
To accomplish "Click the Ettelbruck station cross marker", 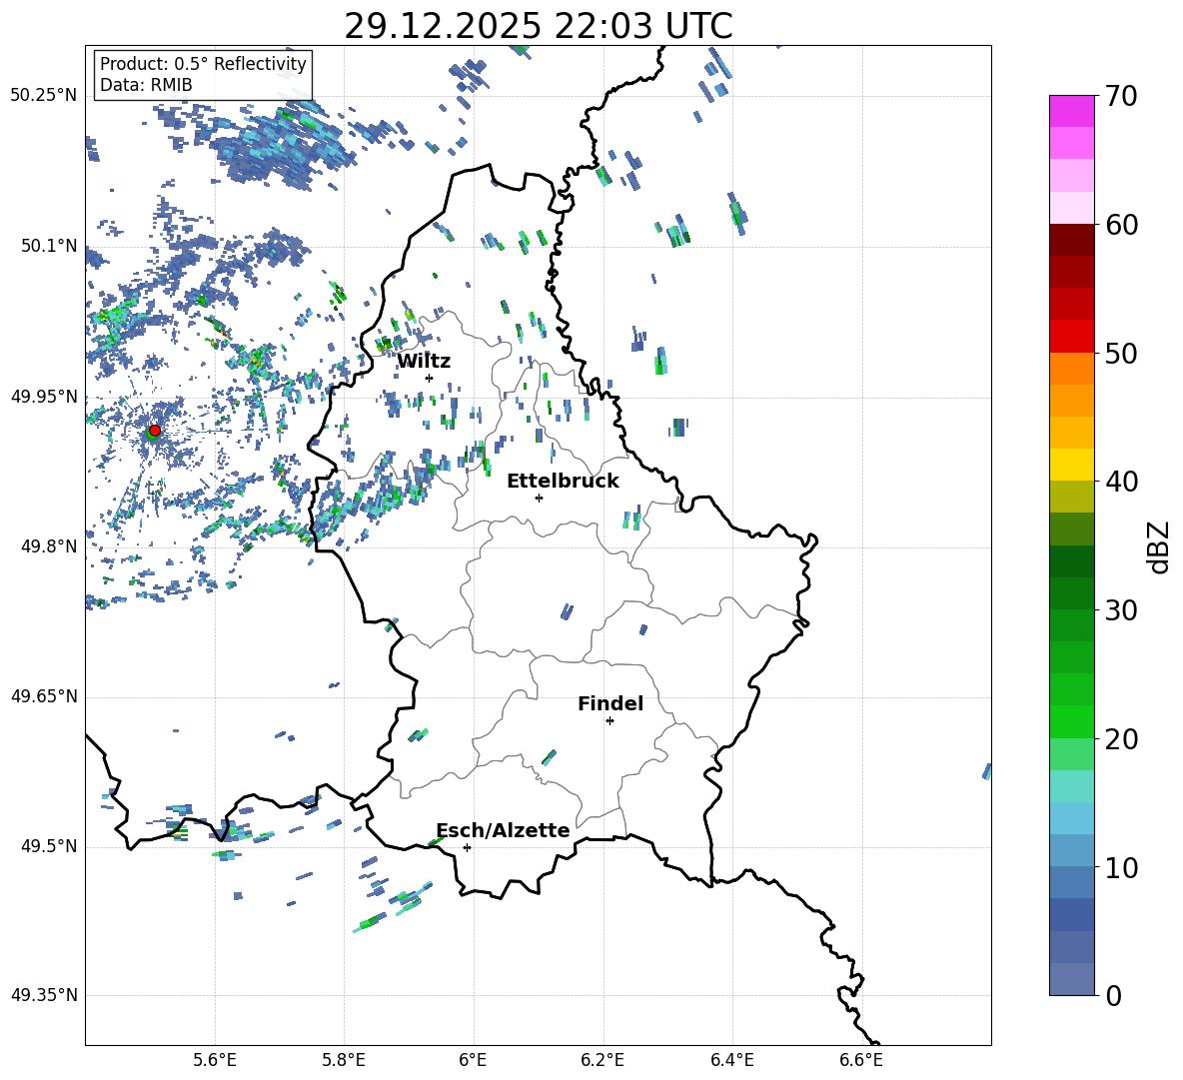I will pos(539,498).
